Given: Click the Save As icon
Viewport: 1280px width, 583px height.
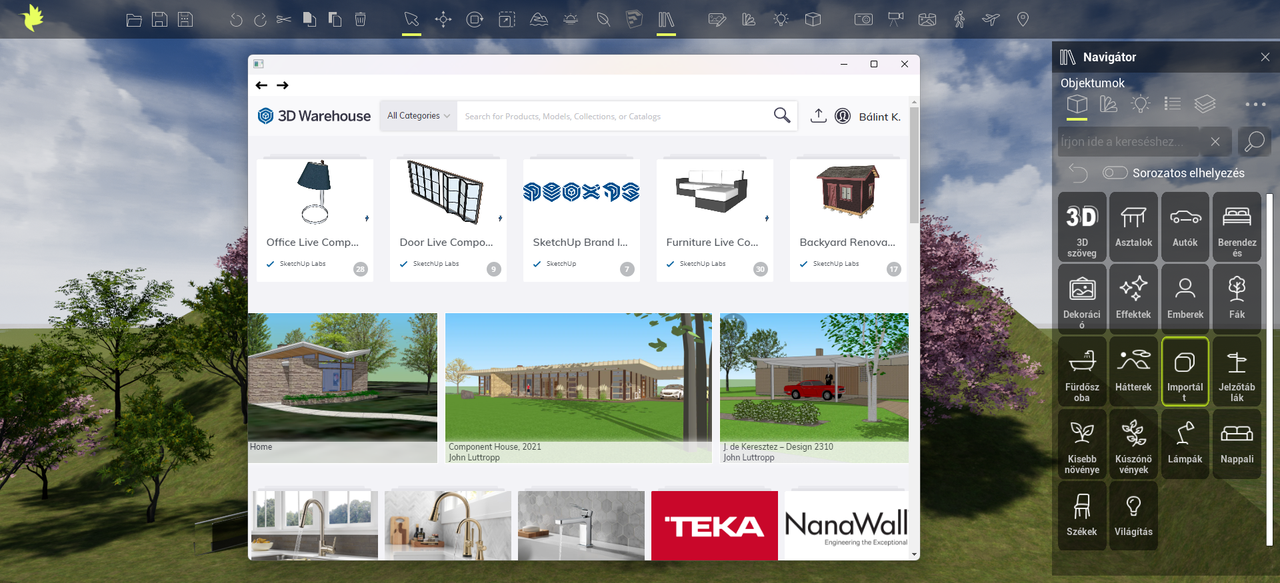Looking at the screenshot, I should click(185, 20).
